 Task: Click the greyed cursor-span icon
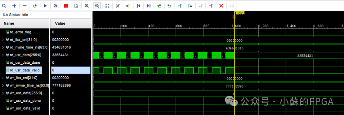[232, 6]
